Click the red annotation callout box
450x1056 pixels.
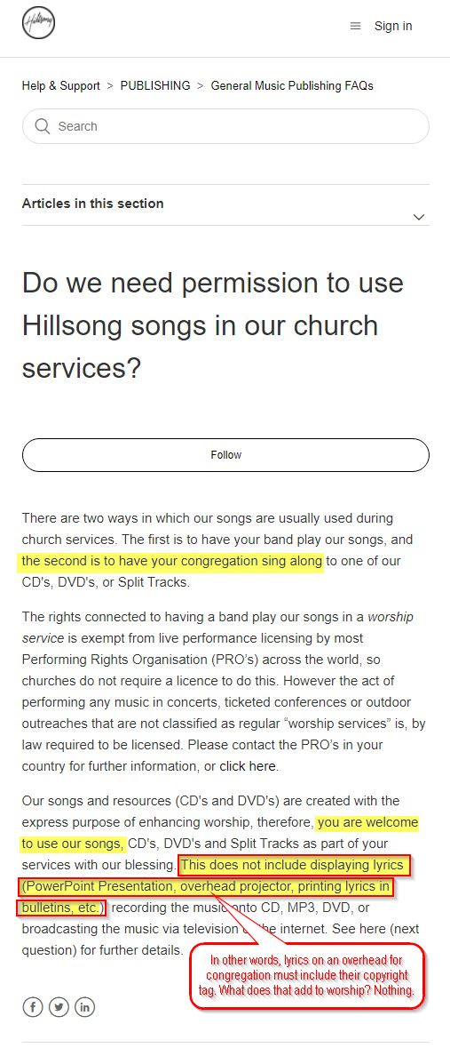pos(307,975)
